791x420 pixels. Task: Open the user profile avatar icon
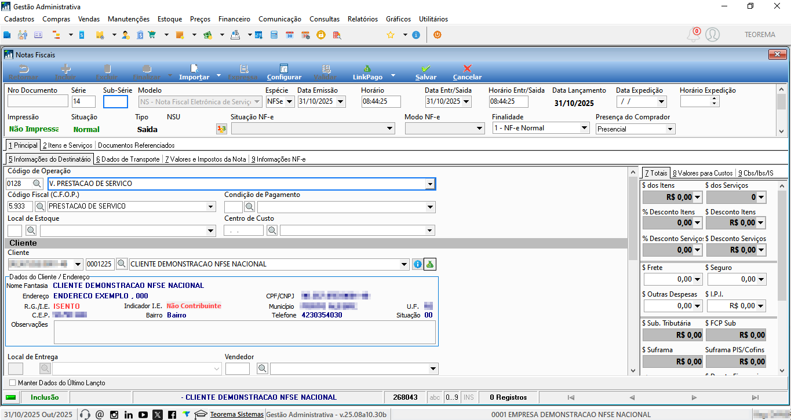click(x=712, y=34)
